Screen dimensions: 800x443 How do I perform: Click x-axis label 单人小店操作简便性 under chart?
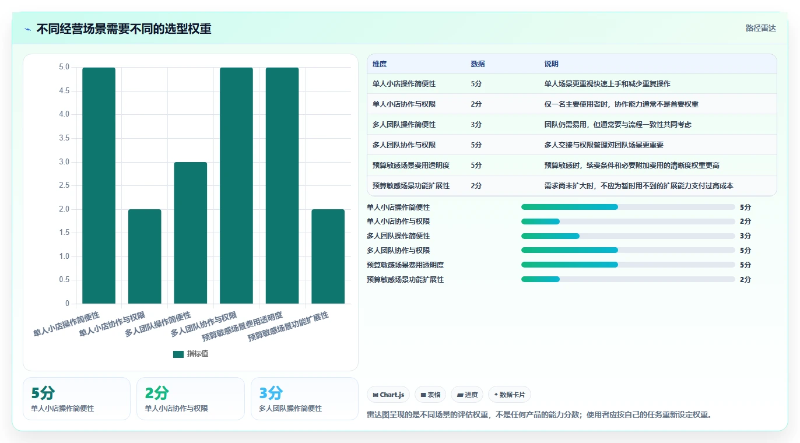66,325
